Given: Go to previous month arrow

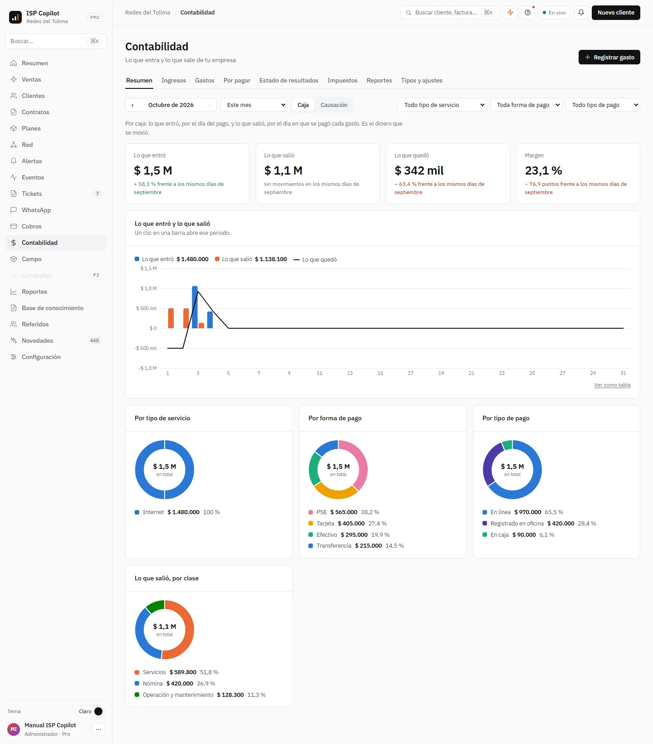Looking at the screenshot, I should [132, 105].
